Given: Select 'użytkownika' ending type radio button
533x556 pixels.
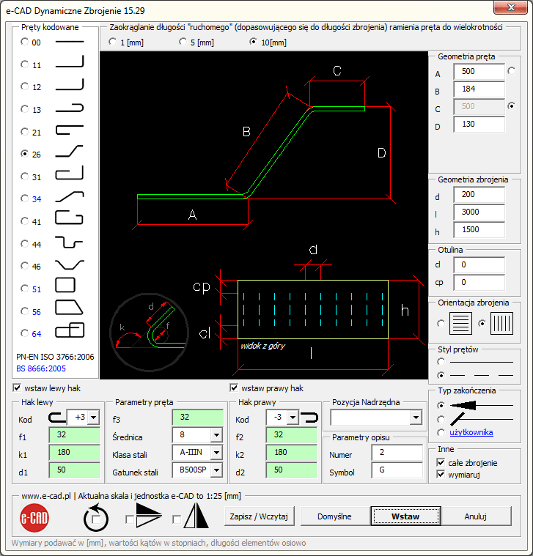Looking at the screenshot, I should [441, 432].
